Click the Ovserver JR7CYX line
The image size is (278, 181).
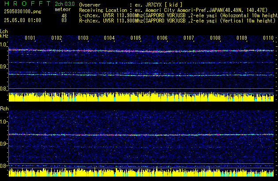click(x=131, y=5)
